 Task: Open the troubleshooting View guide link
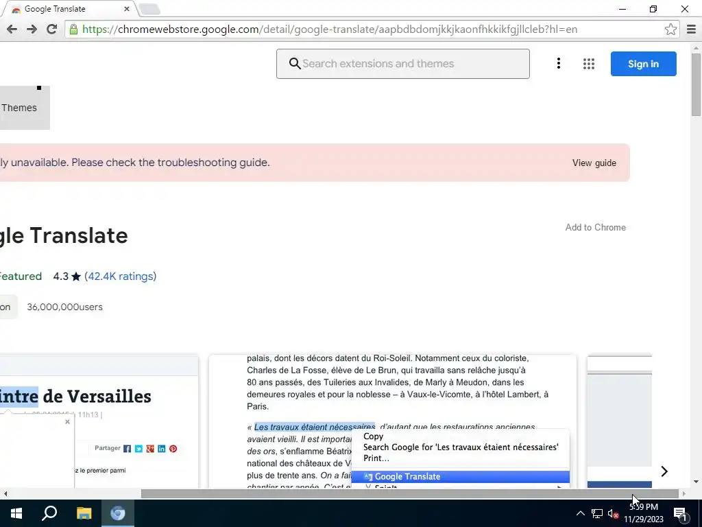click(594, 163)
